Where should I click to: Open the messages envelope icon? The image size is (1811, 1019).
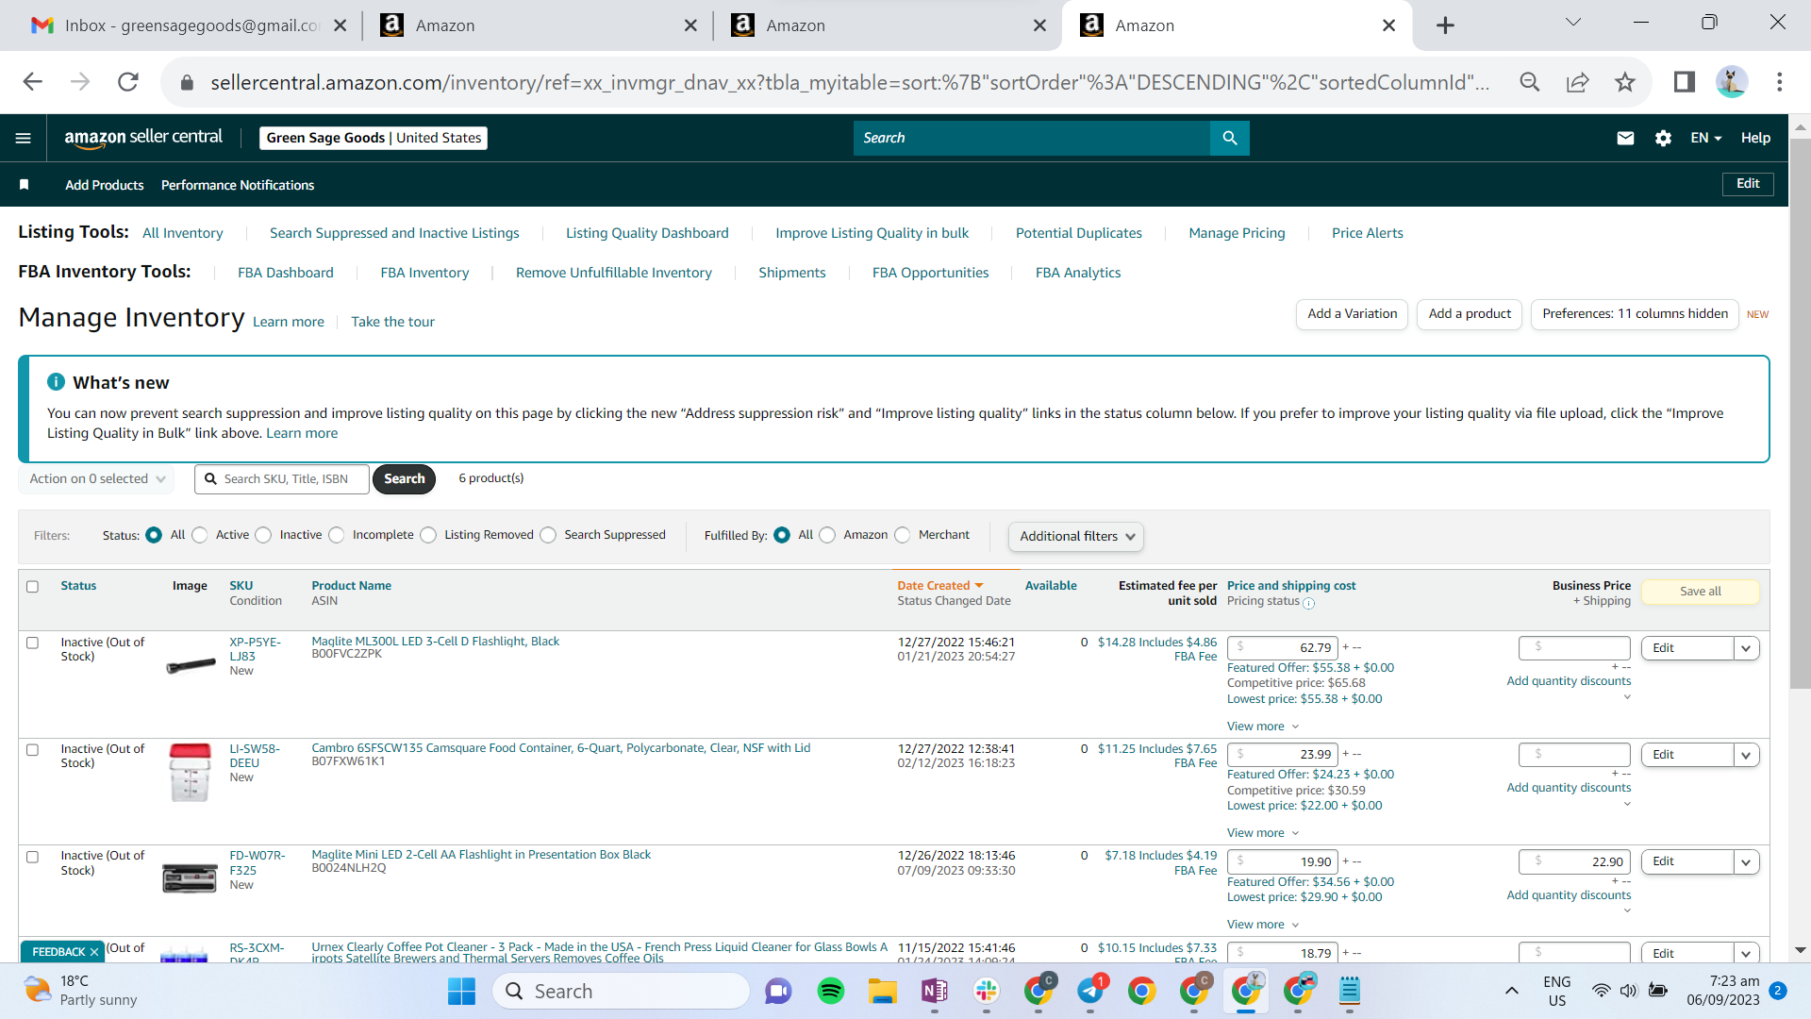coord(1625,138)
